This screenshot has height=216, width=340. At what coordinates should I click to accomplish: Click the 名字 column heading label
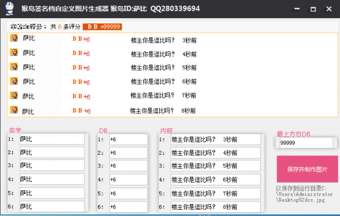(x=15, y=130)
